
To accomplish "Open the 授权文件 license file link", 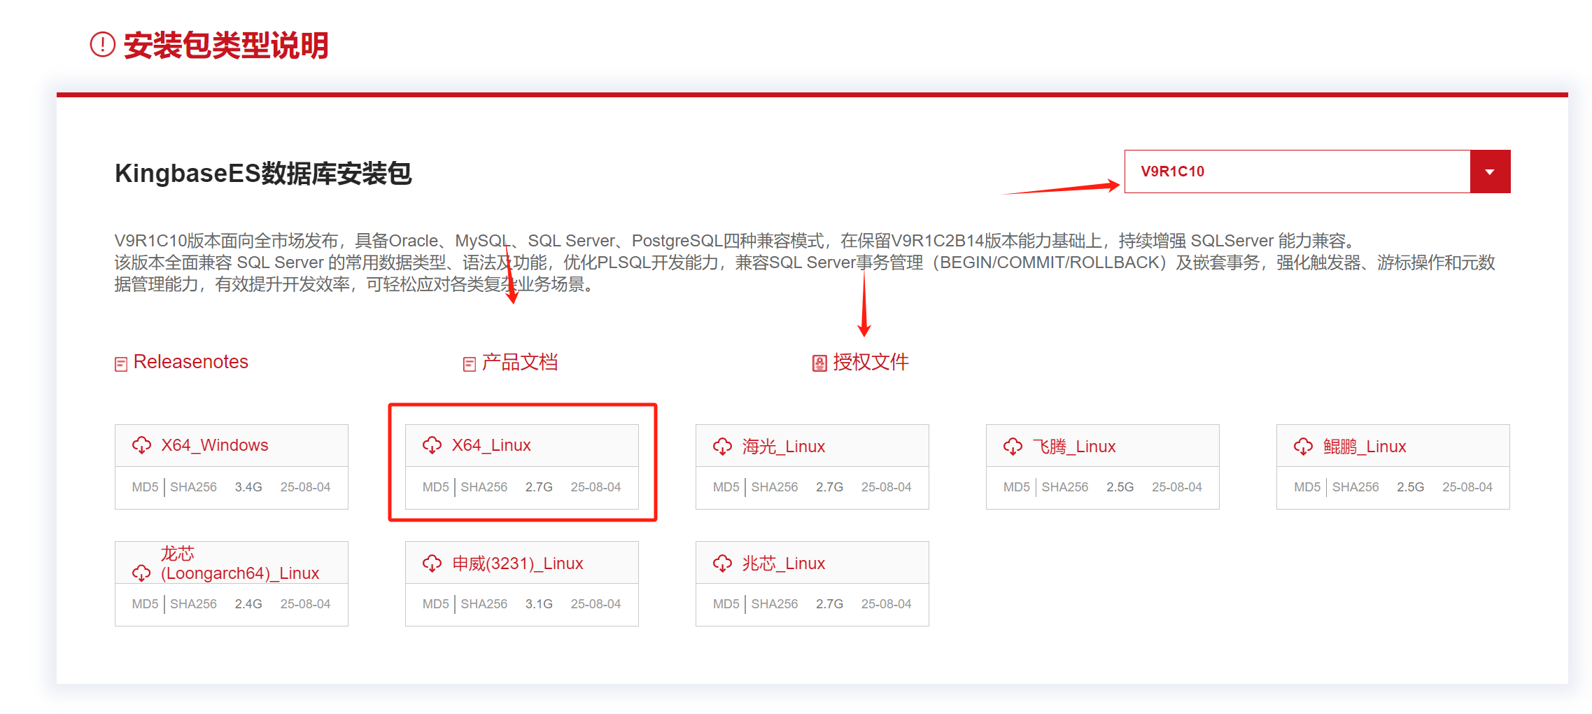I will coord(871,363).
